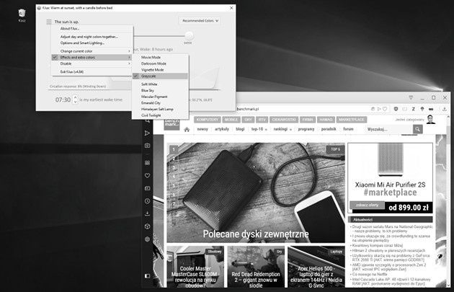Open Red Dead Redemption 2 article thumbnail

256,267
